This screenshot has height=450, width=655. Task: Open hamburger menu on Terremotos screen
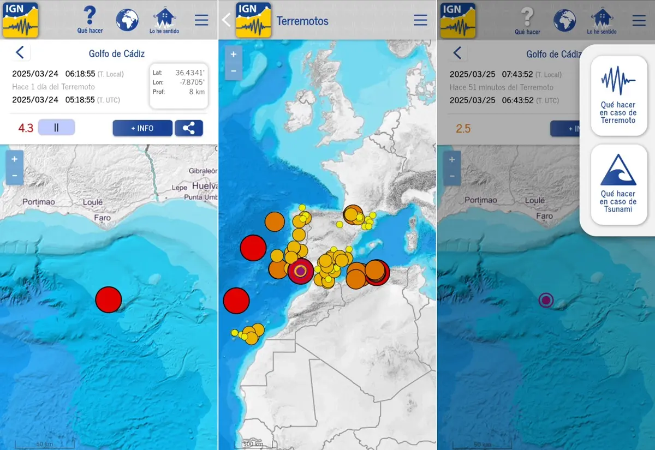coord(420,20)
